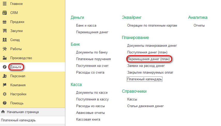Open Поступления денег (план)
This screenshot has height=126, width=221.
[147, 52]
